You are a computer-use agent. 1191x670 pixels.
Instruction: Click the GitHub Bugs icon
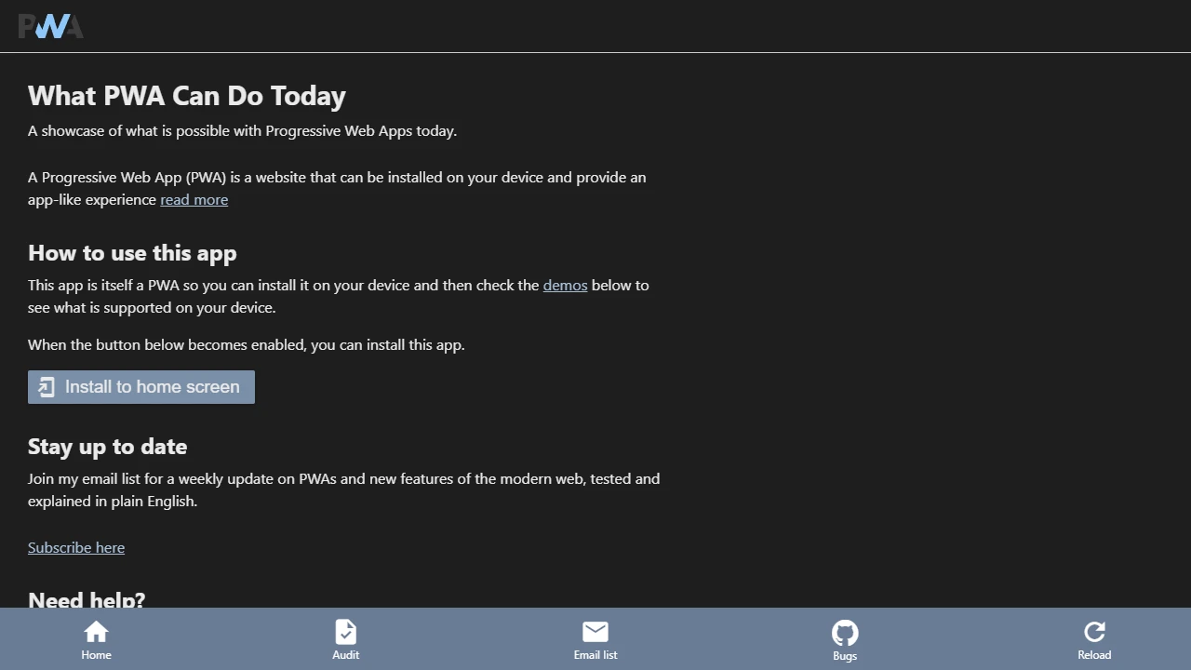click(x=844, y=631)
